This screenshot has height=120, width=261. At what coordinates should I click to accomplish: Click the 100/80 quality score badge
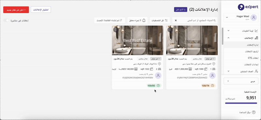click(154, 86)
